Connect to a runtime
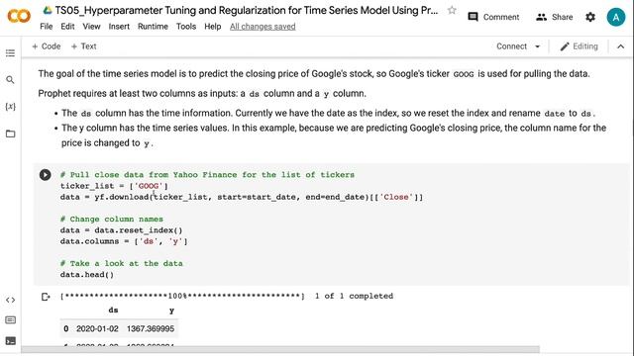The image size is (634, 356). point(511,46)
